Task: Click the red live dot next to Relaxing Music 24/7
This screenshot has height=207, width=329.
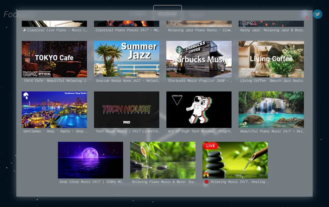Action: 206,182
